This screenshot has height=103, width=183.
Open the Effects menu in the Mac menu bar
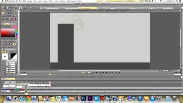point(51,1)
